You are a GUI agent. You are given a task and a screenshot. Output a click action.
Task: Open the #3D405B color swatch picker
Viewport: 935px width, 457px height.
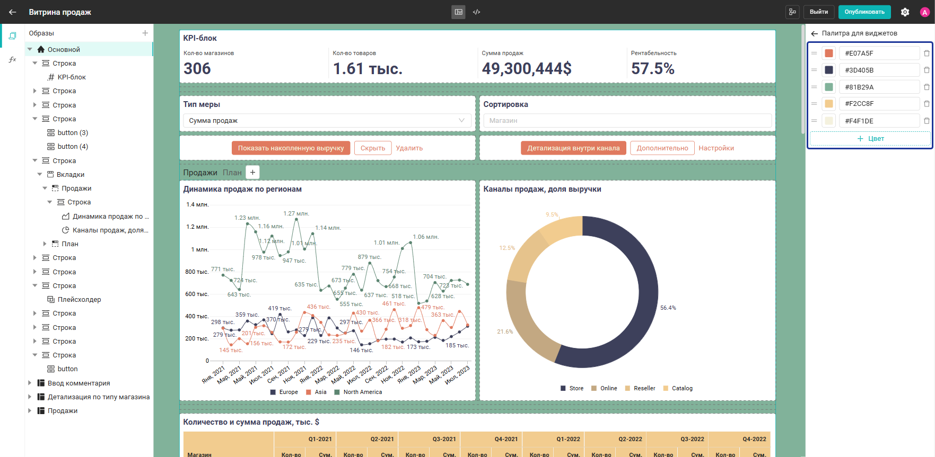pyautogui.click(x=829, y=70)
